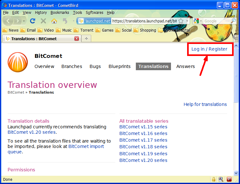Click the Back navigation arrow
This screenshot has width=240, height=184.
[8, 21]
